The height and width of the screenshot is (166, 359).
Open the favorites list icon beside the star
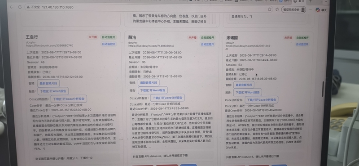coord(277,9)
